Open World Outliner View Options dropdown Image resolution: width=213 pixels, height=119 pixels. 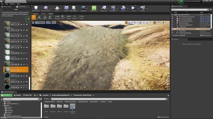(206, 35)
